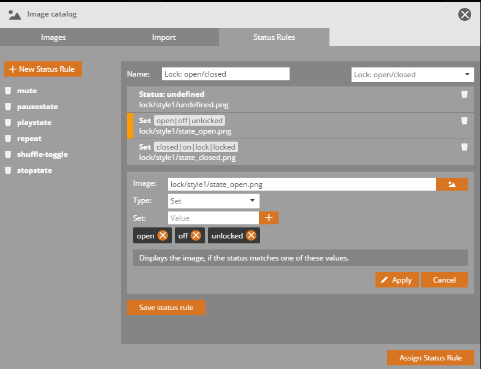Select the repeat status rule
This screenshot has width=481, height=369.
point(29,139)
